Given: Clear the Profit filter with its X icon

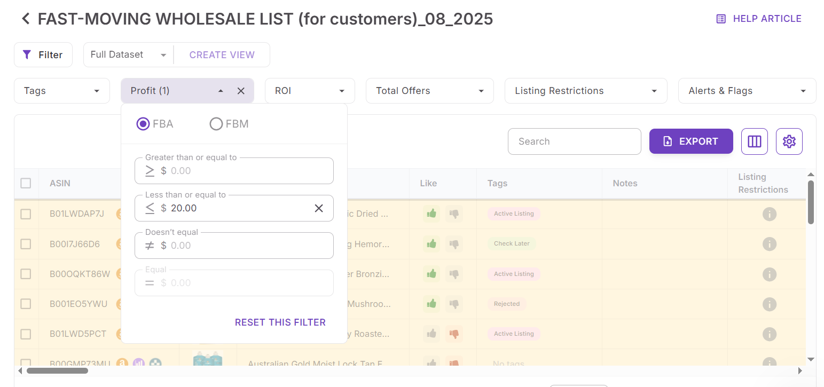Looking at the screenshot, I should pyautogui.click(x=241, y=91).
